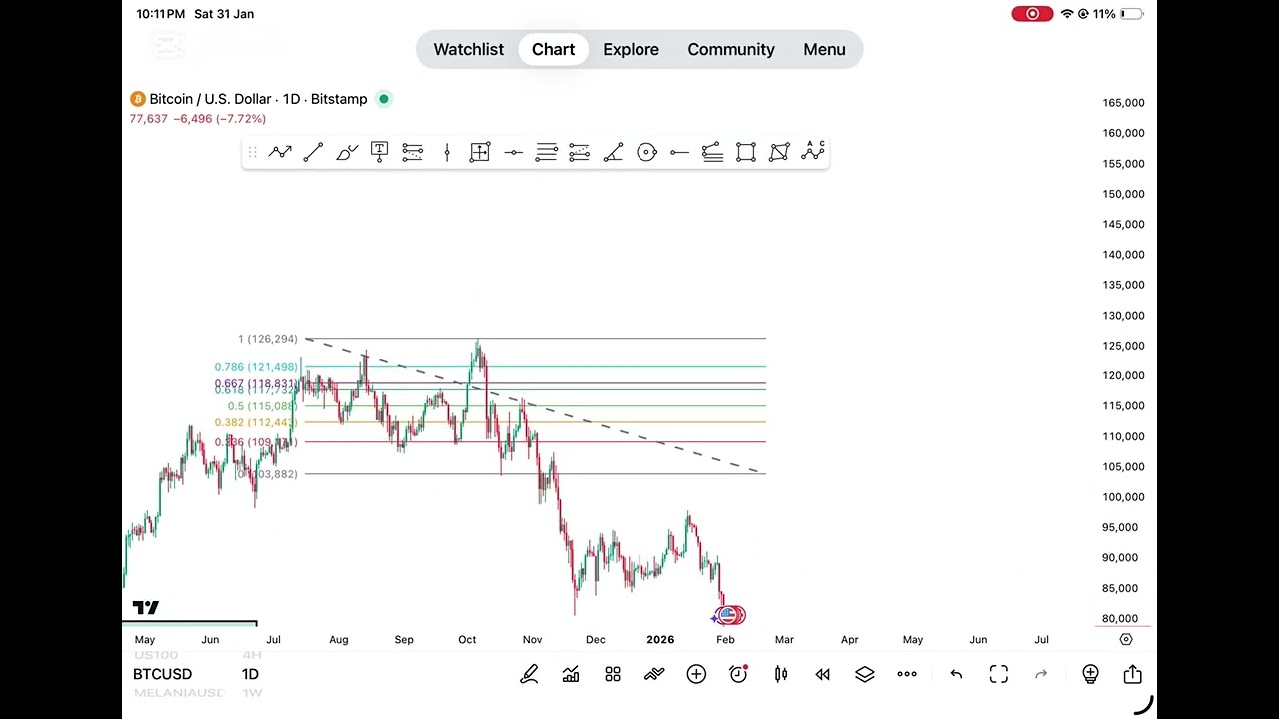Screen dimensions: 1279x719
Task: Switch to the Chart tab
Action: click(553, 49)
